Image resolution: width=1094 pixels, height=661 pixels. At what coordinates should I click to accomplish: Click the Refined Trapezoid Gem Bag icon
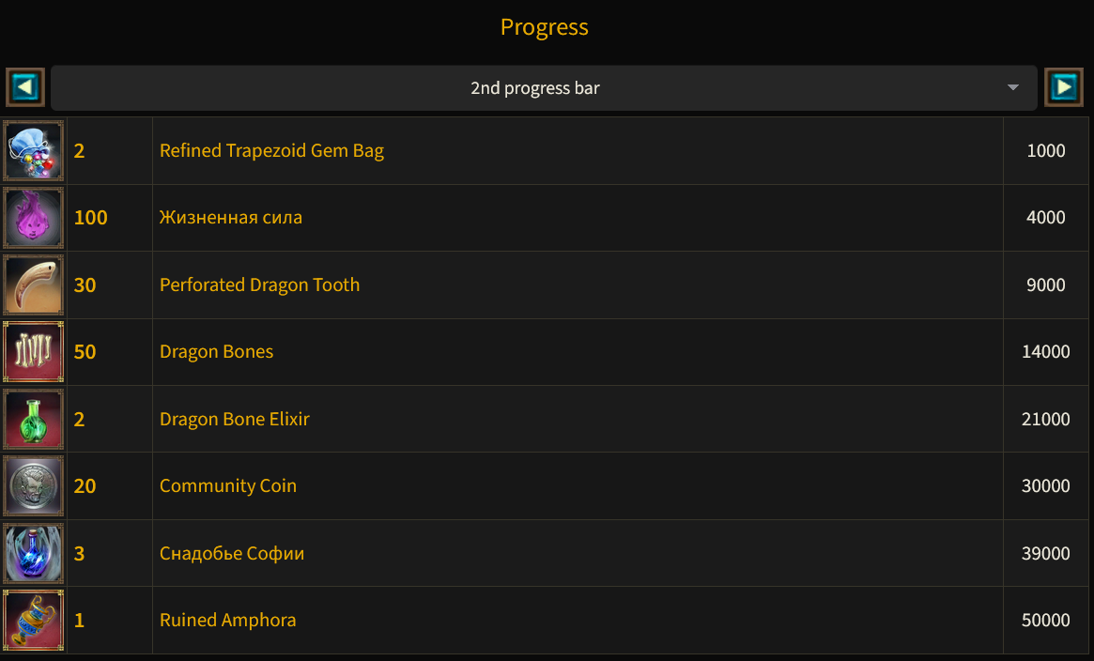tap(34, 150)
